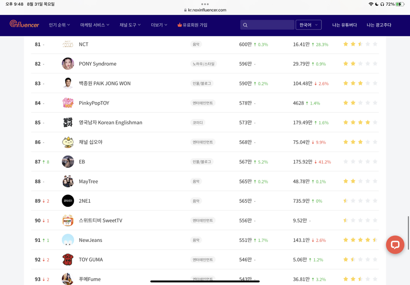410x285 pixels.
Task: Expand the 인기 순위 menu
Action: (x=59, y=25)
